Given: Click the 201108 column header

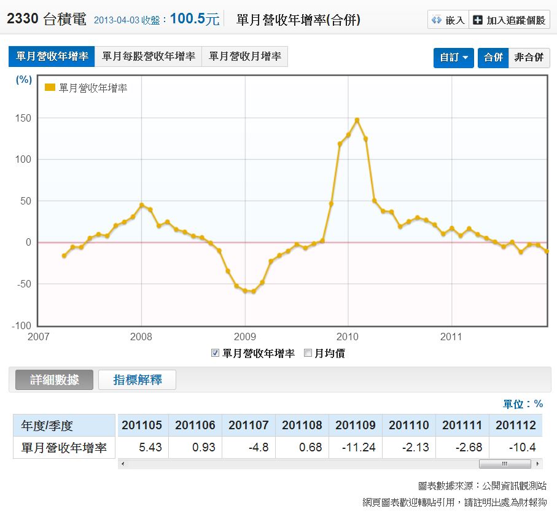Looking at the screenshot, I should [302, 425].
